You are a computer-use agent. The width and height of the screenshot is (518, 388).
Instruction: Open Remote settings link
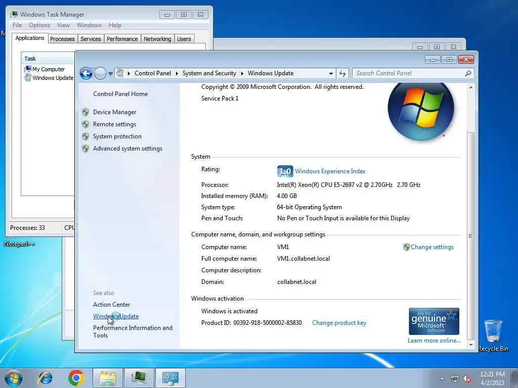pyautogui.click(x=114, y=124)
